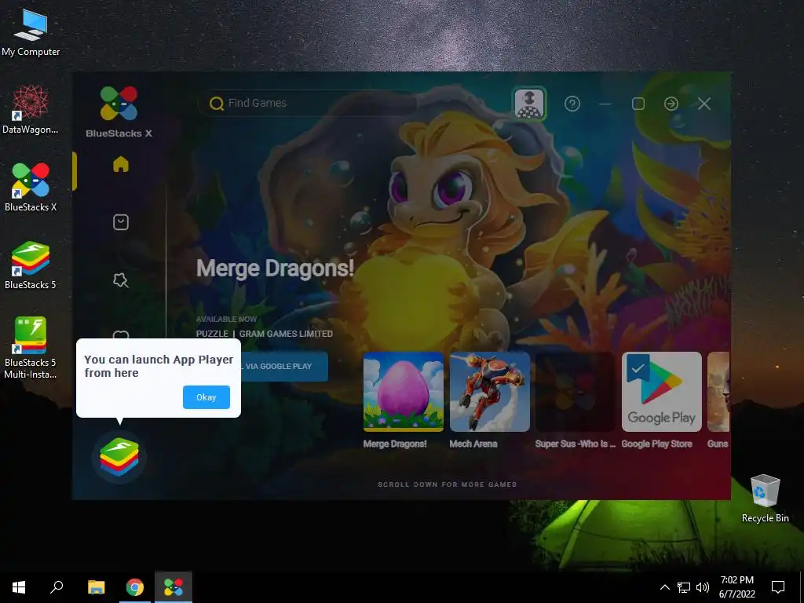This screenshot has width=804, height=603.
Task: Open the Windows Start menu
Action: pos(19,587)
